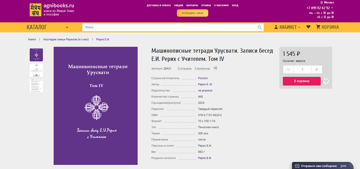The image size is (360, 169).
Task: Click the search magnifier icon
Action: [x=259, y=27]
